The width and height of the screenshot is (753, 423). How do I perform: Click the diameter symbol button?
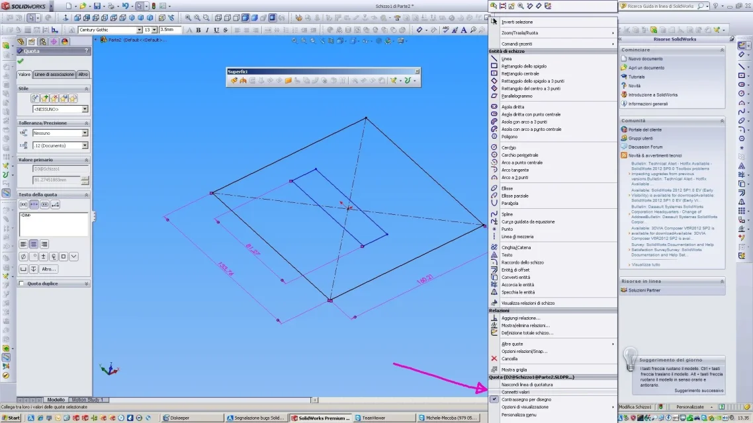23,256
